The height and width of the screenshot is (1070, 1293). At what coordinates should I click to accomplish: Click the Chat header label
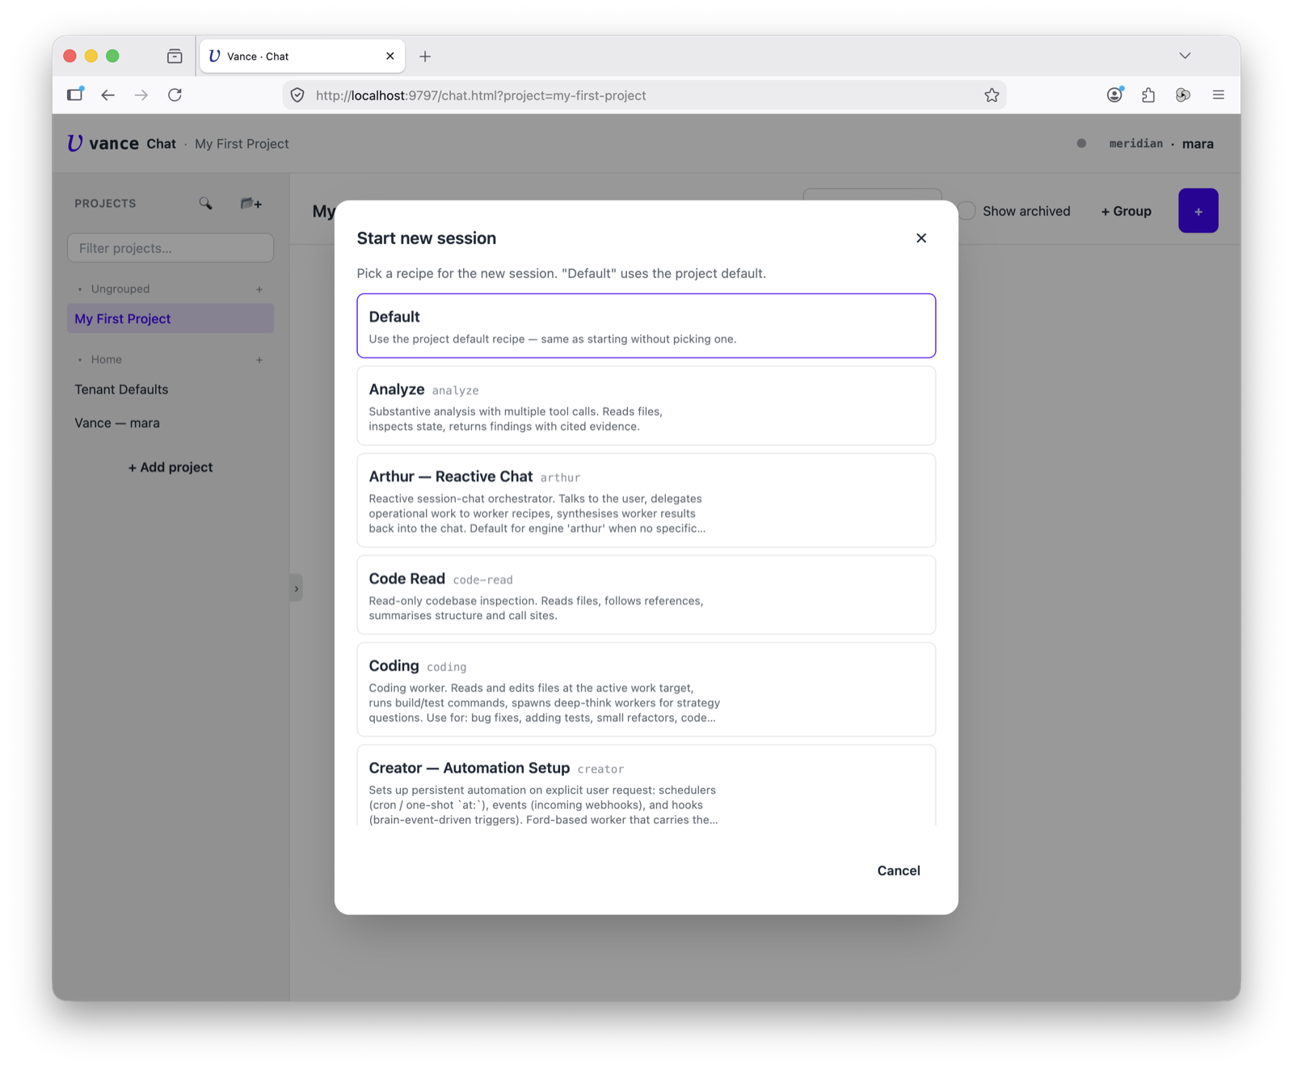161,144
